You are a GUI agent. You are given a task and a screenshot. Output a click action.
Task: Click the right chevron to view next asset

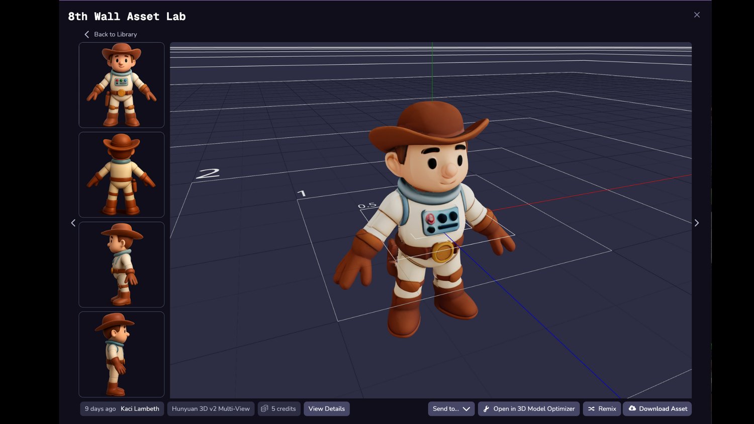(x=697, y=223)
